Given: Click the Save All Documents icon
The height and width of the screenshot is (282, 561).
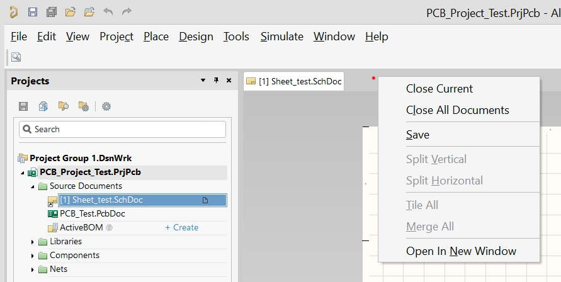Looking at the screenshot, I should 52,12.
